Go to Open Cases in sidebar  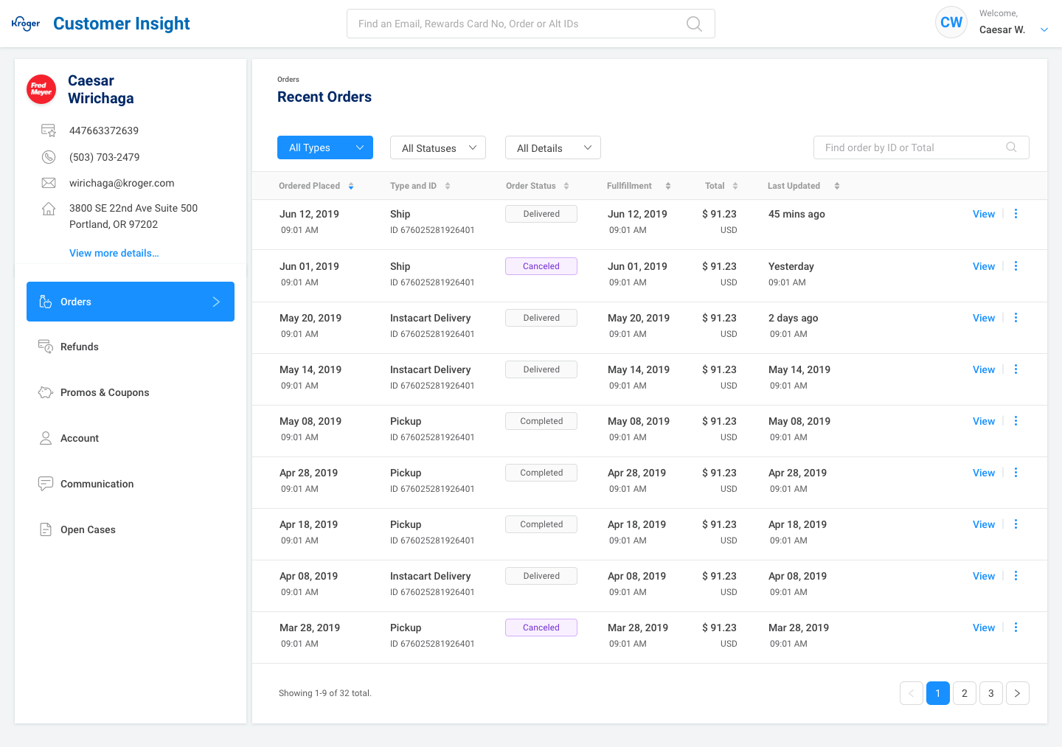tap(88, 529)
